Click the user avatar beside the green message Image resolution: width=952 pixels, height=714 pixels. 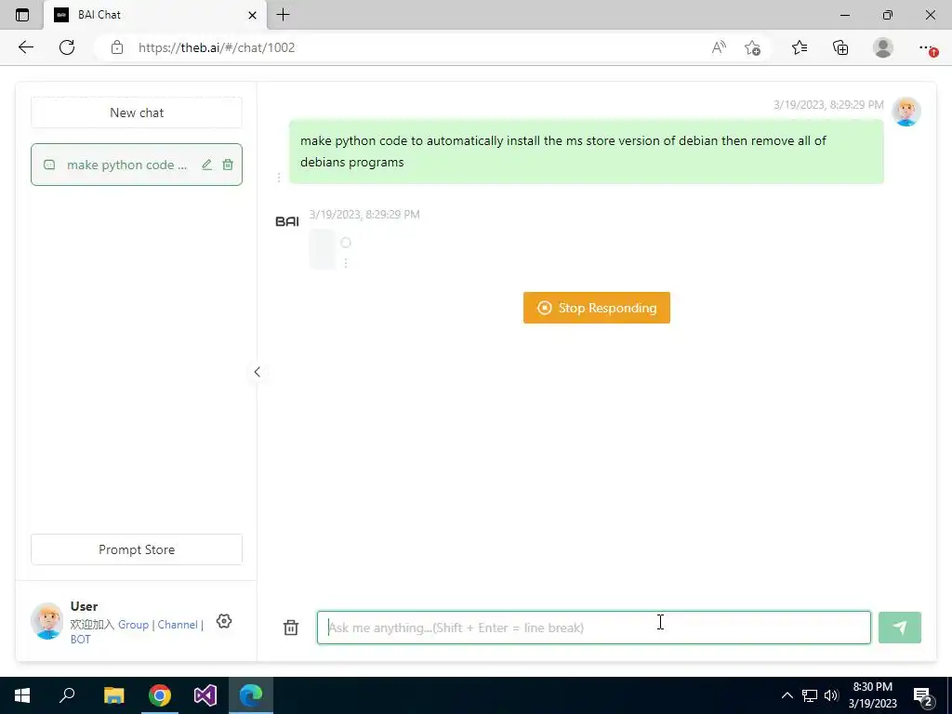(906, 112)
